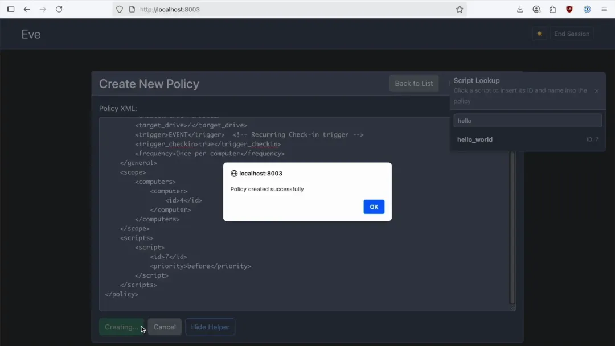The width and height of the screenshot is (615, 346).
Task: Open the extensions puzzle icon
Action: pyautogui.click(x=552, y=9)
